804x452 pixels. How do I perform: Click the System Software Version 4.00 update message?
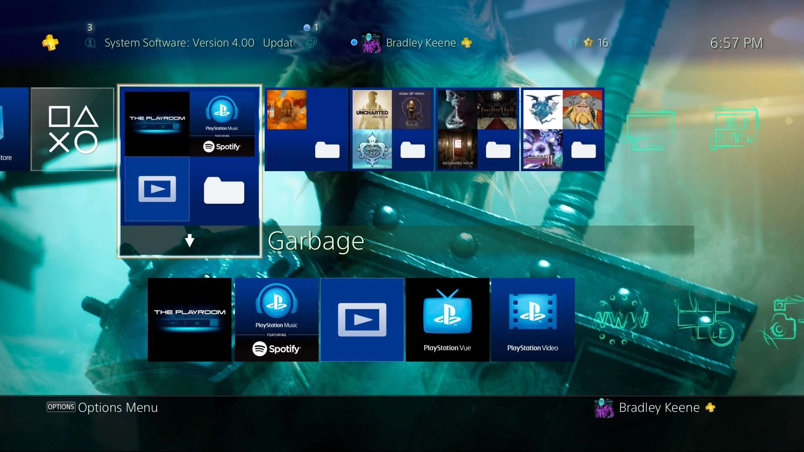[179, 42]
